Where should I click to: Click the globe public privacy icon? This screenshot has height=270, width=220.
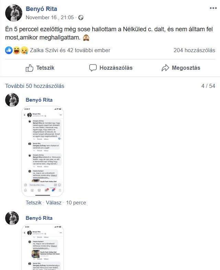81,18
